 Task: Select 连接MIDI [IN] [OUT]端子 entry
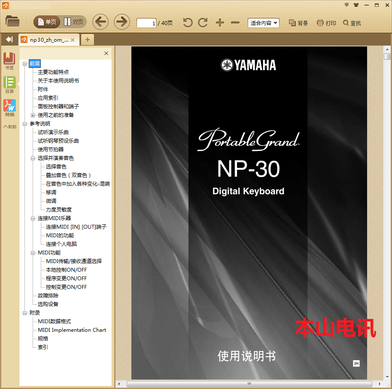click(76, 227)
